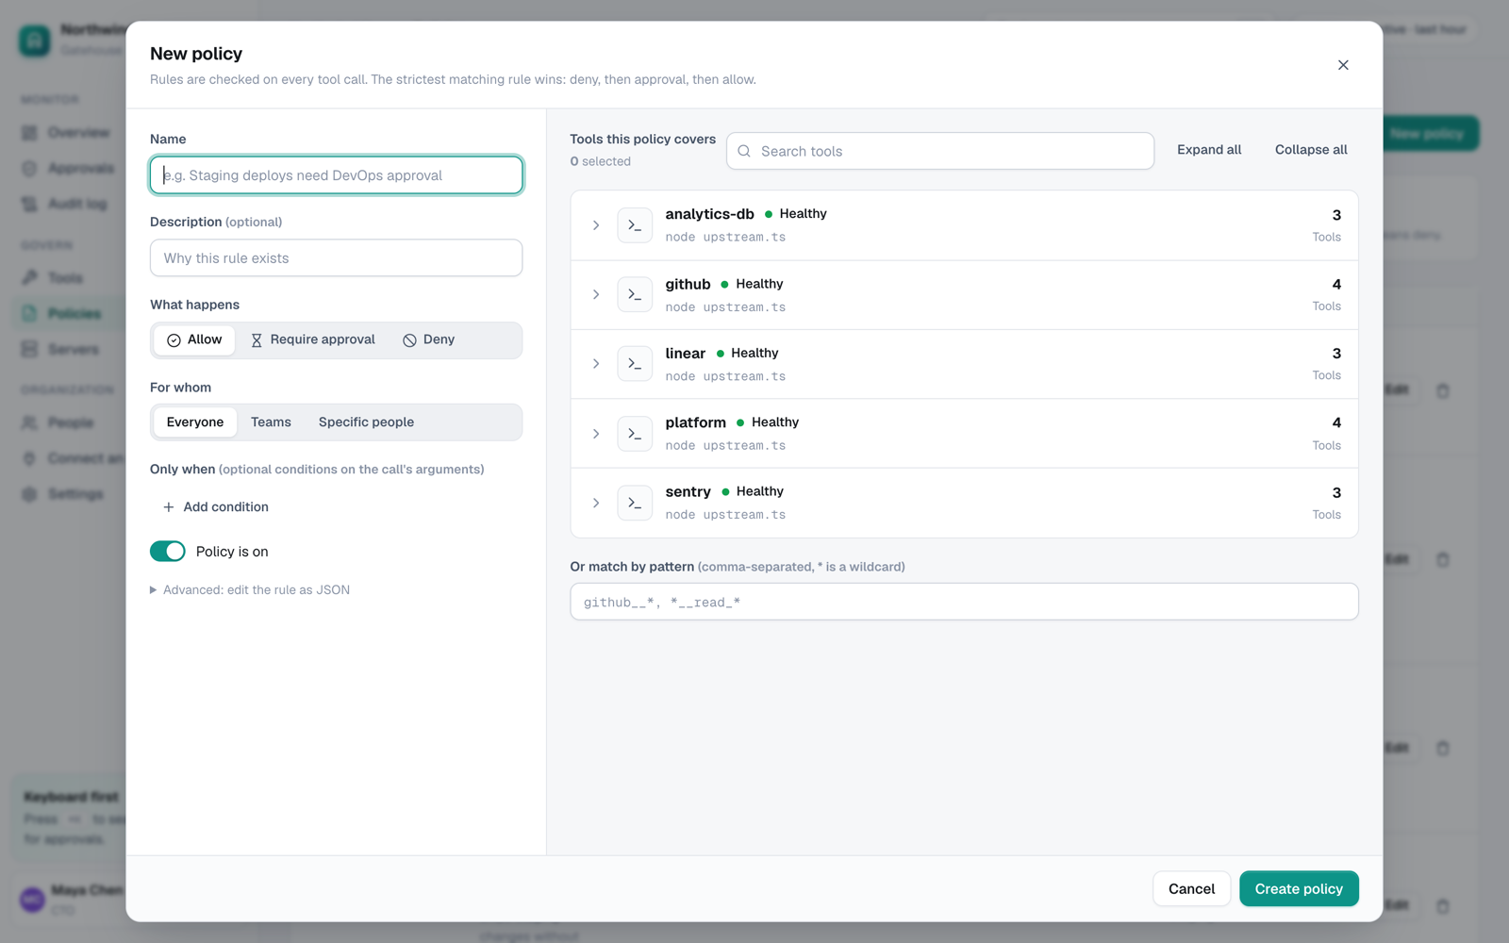Click Collapse all above the tools list
The height and width of the screenshot is (943, 1509).
pos(1311,150)
